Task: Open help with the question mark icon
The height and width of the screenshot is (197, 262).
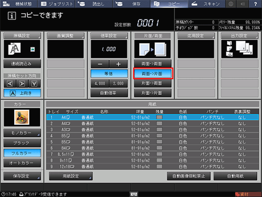Action: (255, 4)
